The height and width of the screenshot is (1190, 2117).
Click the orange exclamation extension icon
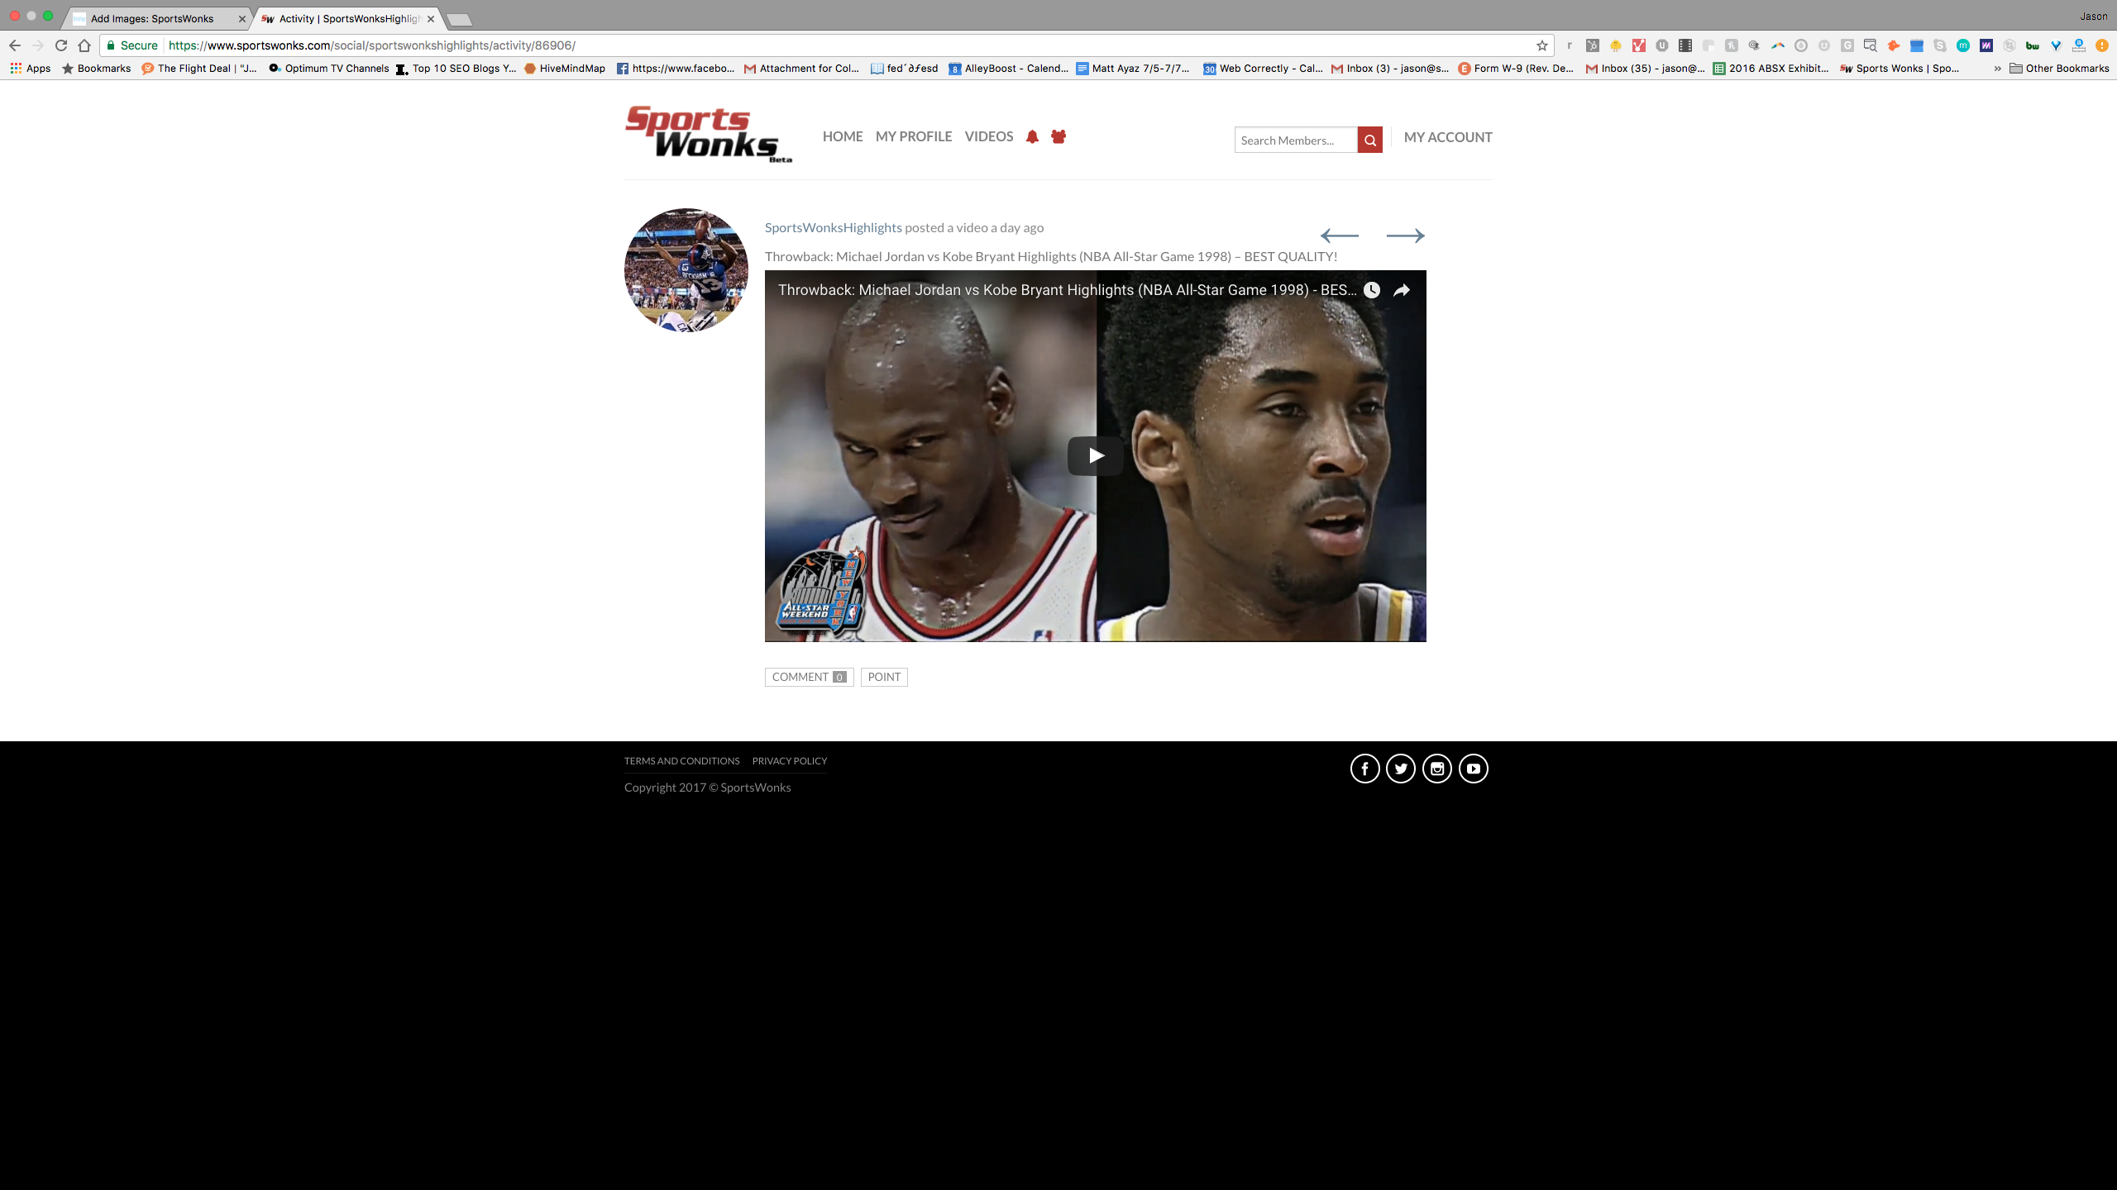(x=2101, y=45)
